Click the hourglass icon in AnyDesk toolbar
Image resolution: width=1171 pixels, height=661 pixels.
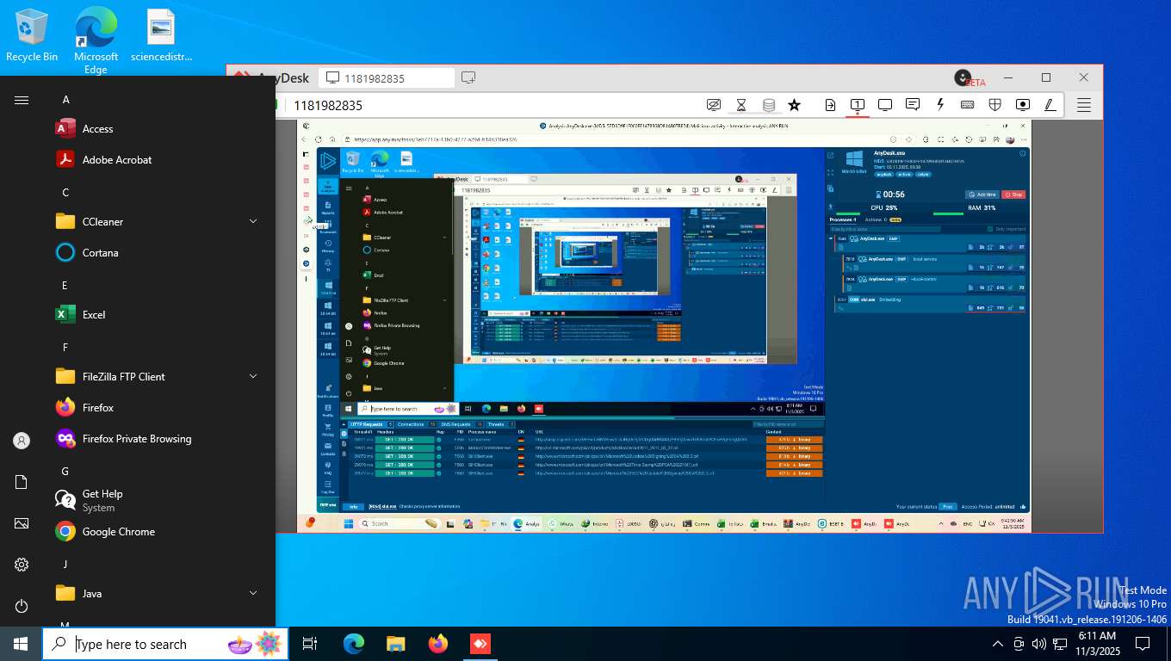pyautogui.click(x=741, y=105)
